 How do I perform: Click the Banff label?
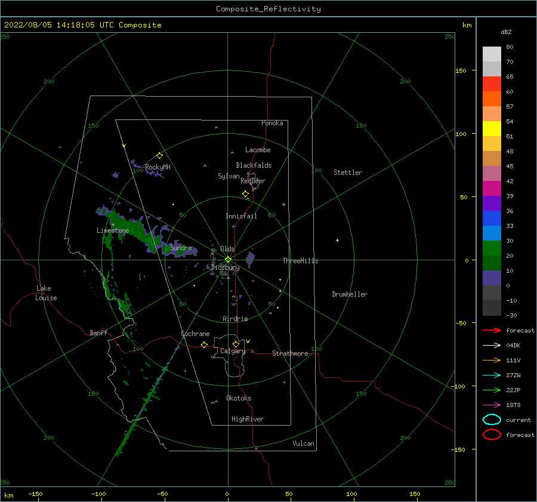[98, 332]
